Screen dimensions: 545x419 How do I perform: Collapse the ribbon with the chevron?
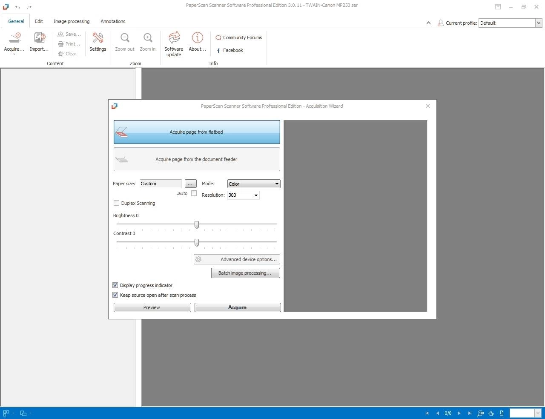coord(428,23)
